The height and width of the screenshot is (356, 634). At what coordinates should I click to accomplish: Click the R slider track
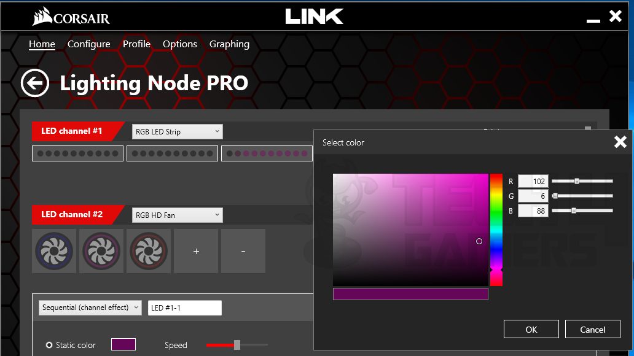[x=582, y=181]
